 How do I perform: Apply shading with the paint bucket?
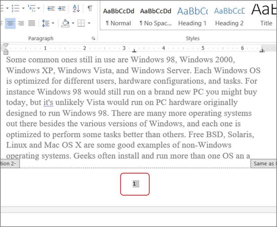[x=65, y=23]
